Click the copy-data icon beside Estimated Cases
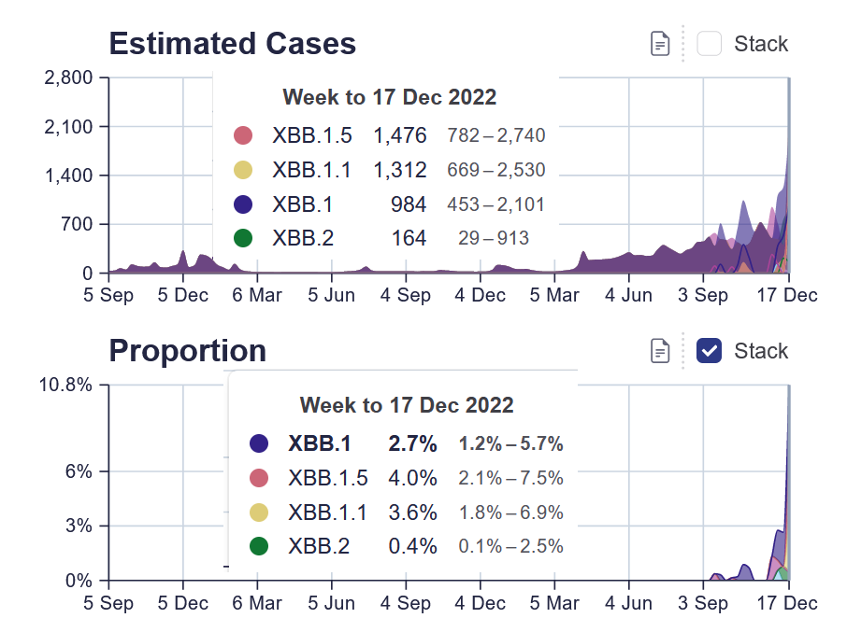 coord(659,44)
